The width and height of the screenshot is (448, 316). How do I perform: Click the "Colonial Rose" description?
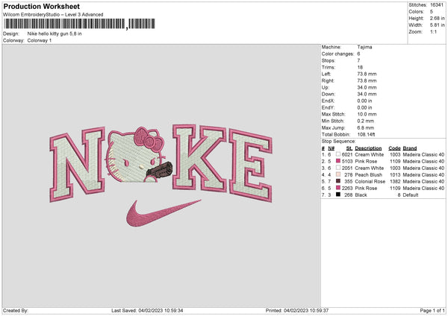click(x=370, y=181)
